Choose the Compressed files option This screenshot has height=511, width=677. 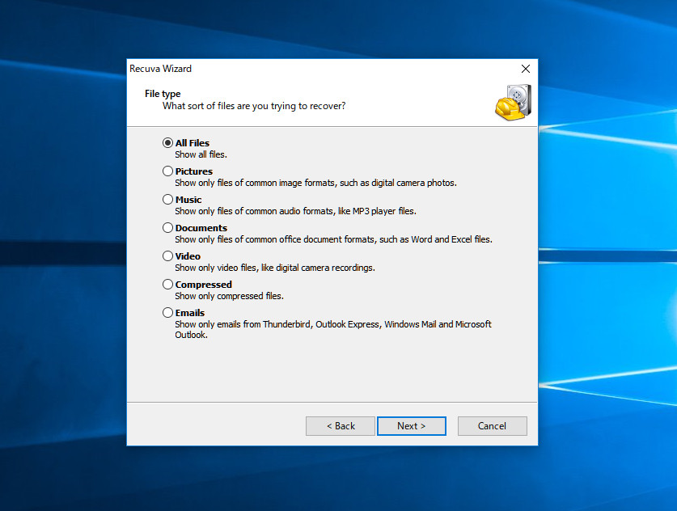(x=168, y=285)
